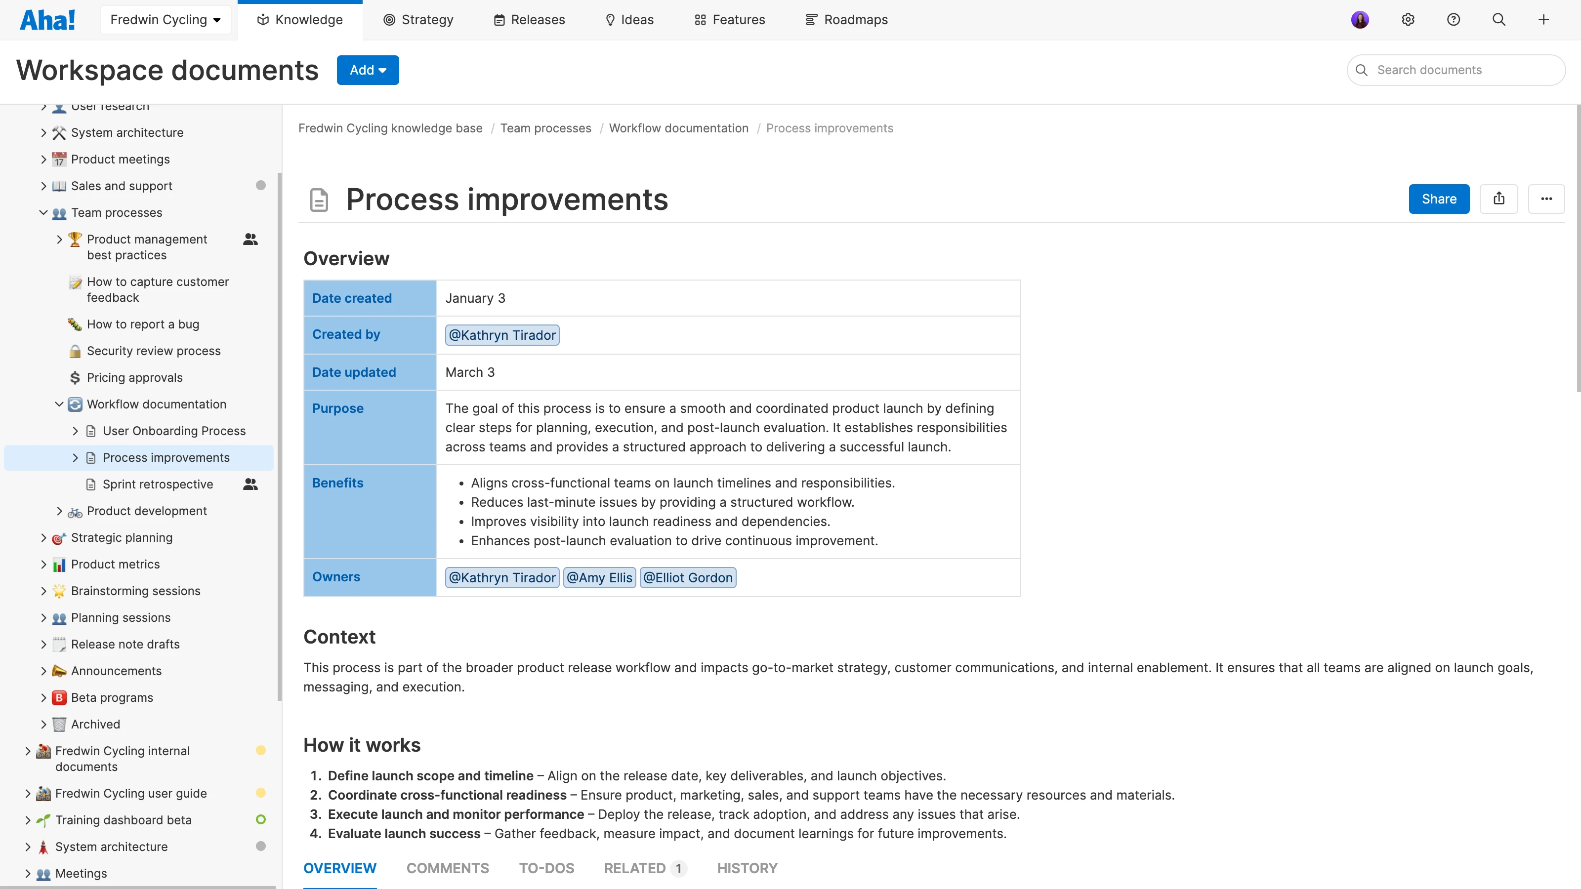Click the document icon beside Process improvements title
The width and height of the screenshot is (1581, 889).
(319, 200)
